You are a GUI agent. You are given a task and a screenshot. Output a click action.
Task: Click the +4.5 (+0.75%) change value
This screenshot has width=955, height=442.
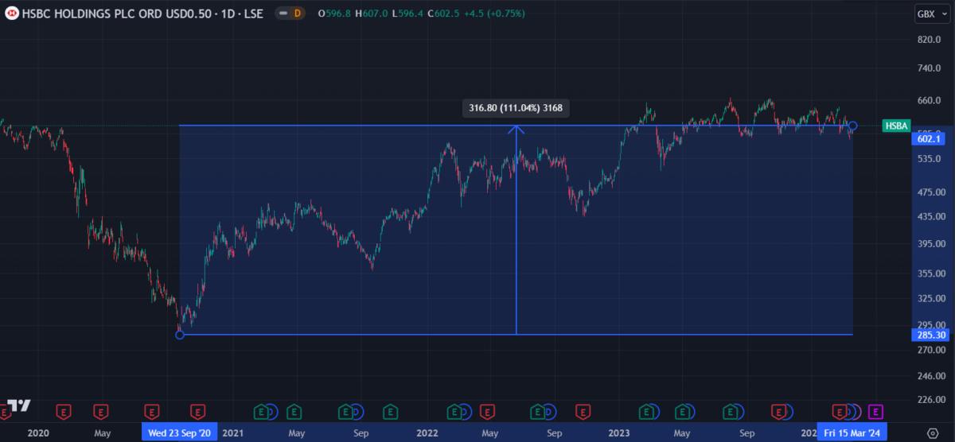(x=495, y=13)
